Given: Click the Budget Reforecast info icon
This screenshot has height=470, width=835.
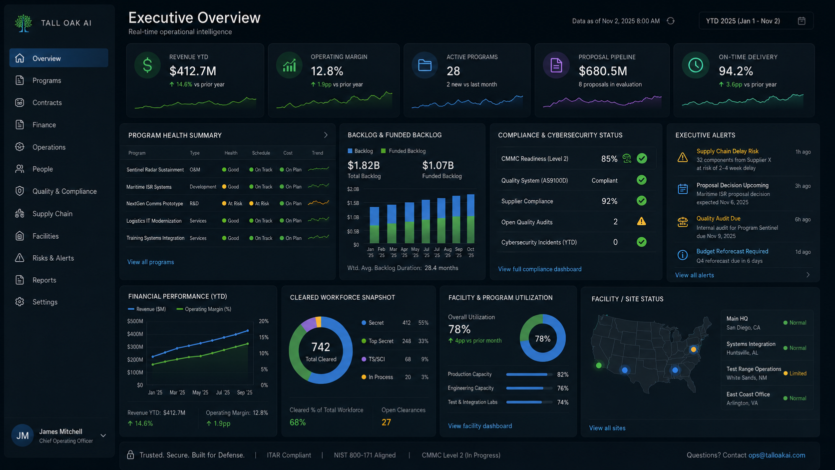Looking at the screenshot, I should (x=683, y=255).
